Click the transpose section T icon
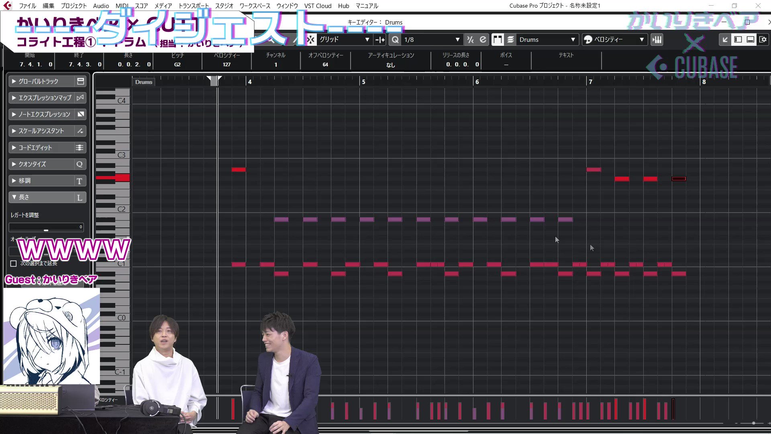Viewport: 771px width, 434px height. (x=80, y=181)
